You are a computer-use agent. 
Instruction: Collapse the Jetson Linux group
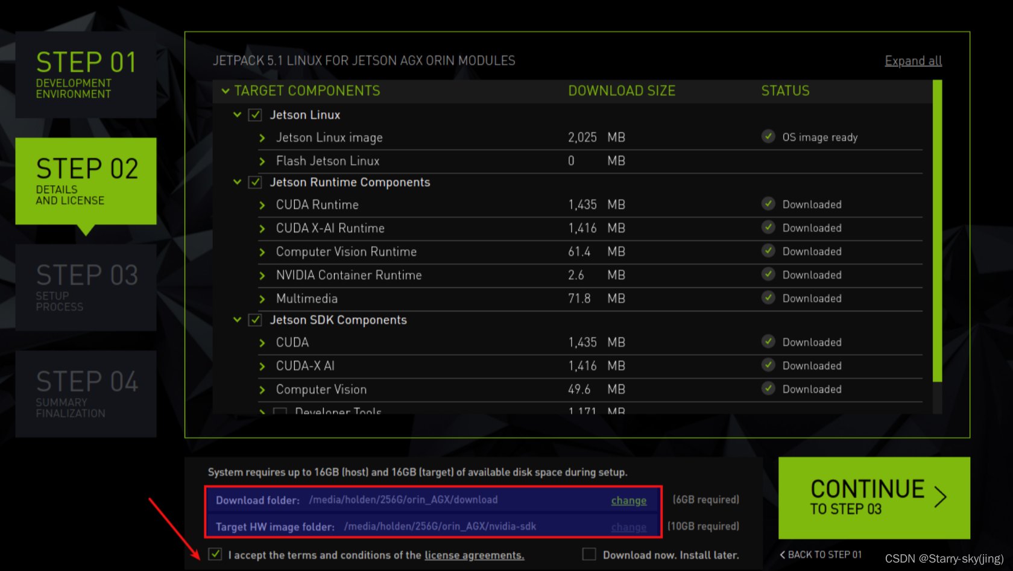pos(237,115)
